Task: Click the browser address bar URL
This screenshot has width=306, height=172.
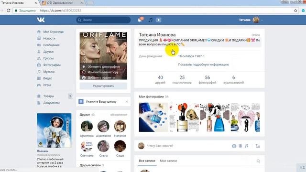Action: (60, 11)
